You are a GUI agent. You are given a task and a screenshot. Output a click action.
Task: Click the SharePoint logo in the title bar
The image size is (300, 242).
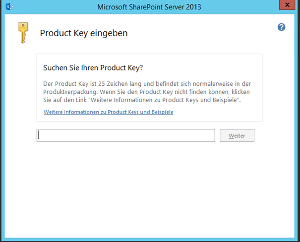[x=8, y=6]
